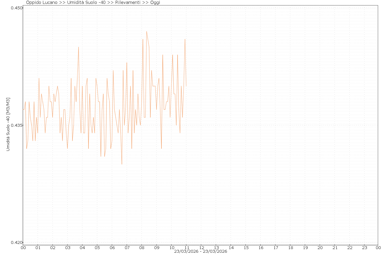The image size is (383, 254).
Task: Click the 0.420 y-axis tick label
Action: [x=16, y=243]
